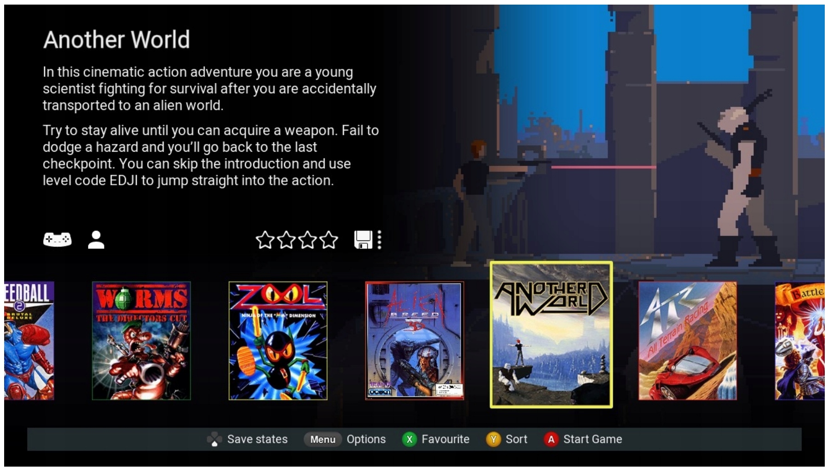Set rating with the first star
Viewport: 828px width, 468px height.
click(x=265, y=240)
